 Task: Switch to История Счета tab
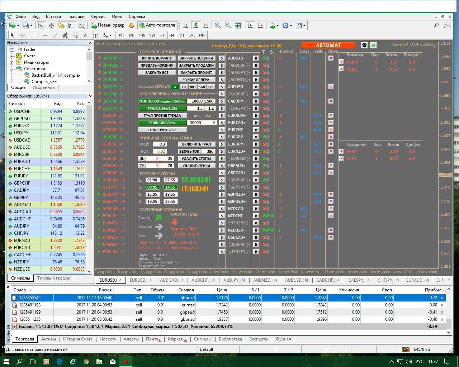pyautogui.click(x=77, y=339)
